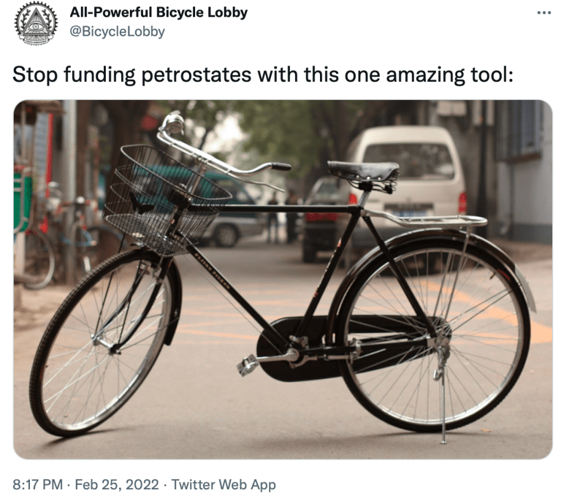Open the All-Powerful Bicycle Lobby profile avatar

click(x=36, y=23)
